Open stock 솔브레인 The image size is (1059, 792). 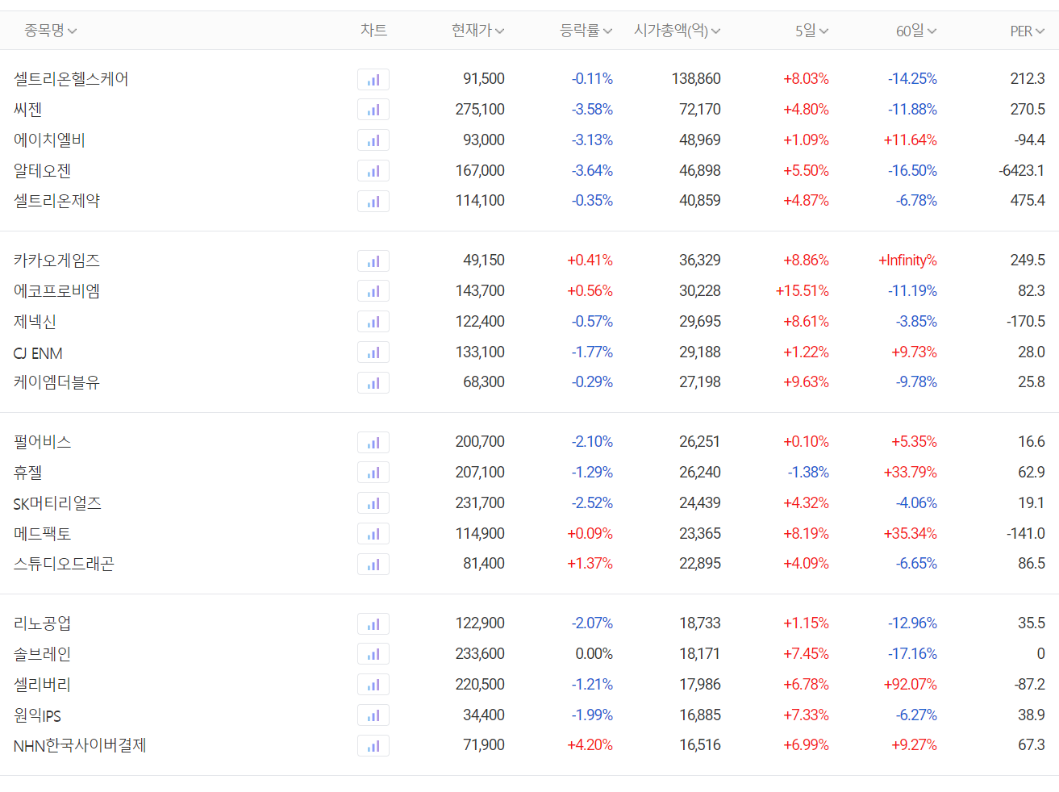(42, 654)
